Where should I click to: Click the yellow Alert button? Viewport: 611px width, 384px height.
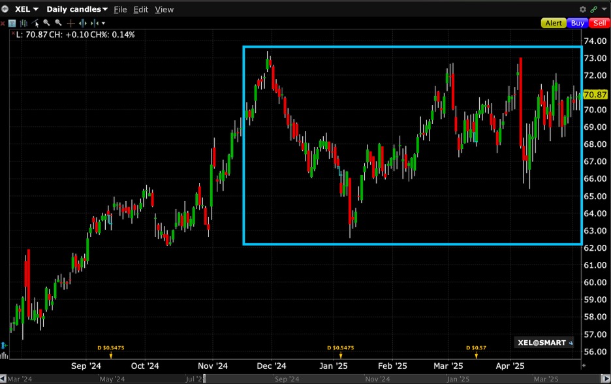tap(554, 23)
